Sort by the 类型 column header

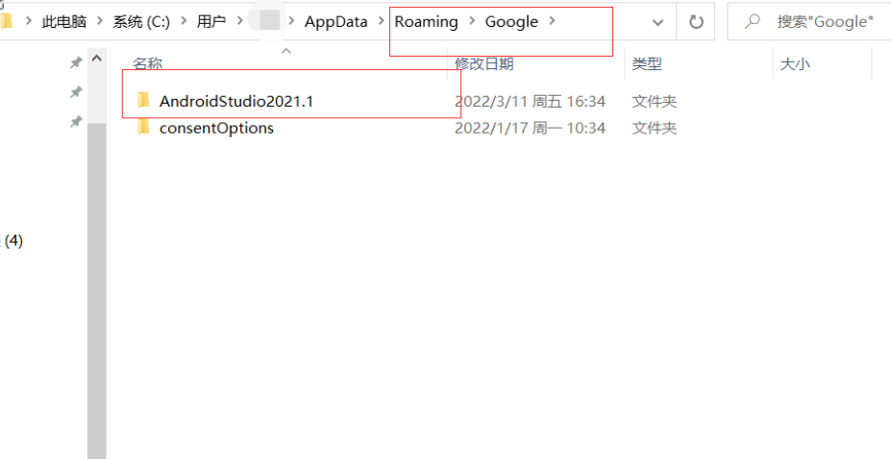tap(647, 63)
